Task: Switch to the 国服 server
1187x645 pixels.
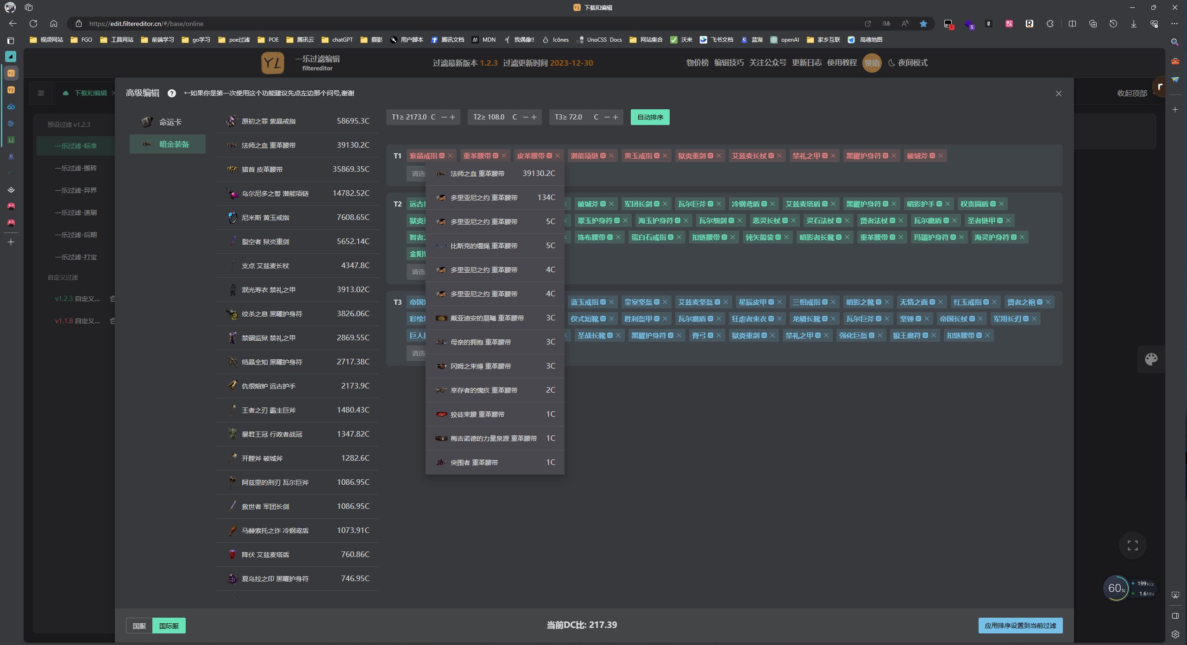Action: pos(139,626)
